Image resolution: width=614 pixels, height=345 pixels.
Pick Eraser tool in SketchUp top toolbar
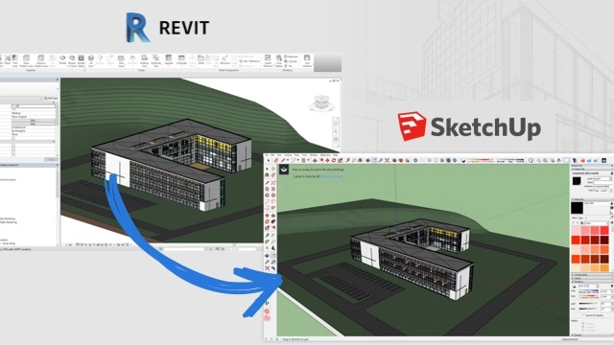275,160
